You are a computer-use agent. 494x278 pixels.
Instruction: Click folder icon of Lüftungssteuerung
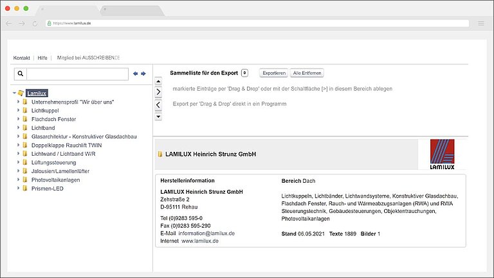[x=25, y=162]
